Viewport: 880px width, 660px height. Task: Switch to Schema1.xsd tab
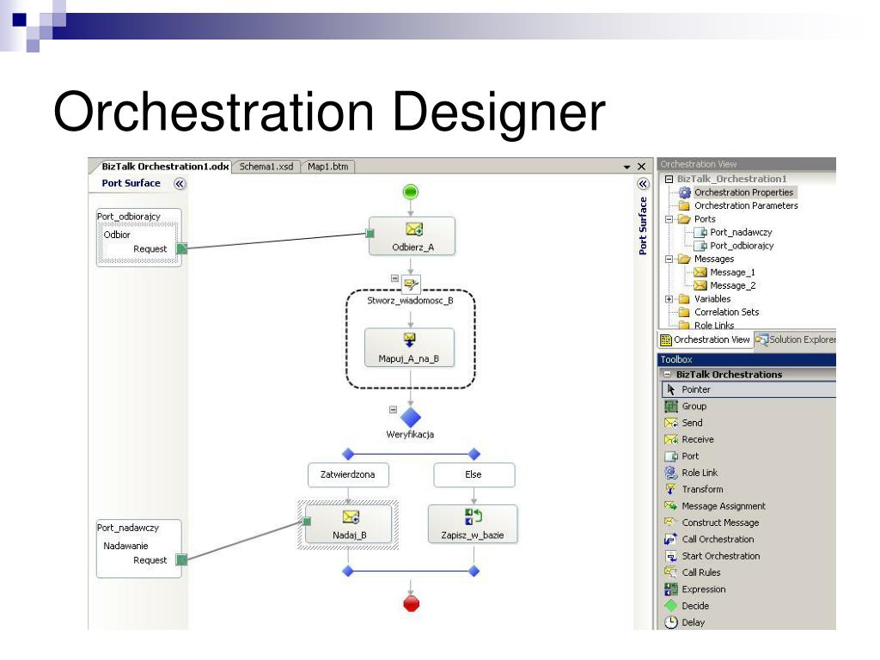click(x=266, y=167)
